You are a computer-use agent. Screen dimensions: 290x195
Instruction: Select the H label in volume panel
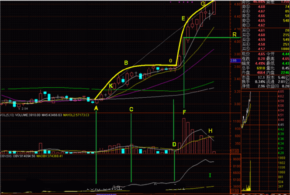211,131
